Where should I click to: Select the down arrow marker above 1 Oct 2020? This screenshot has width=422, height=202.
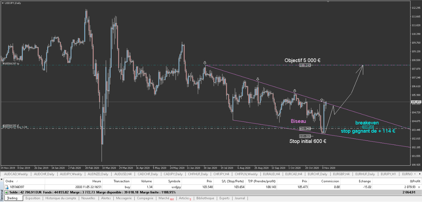pos(294,91)
